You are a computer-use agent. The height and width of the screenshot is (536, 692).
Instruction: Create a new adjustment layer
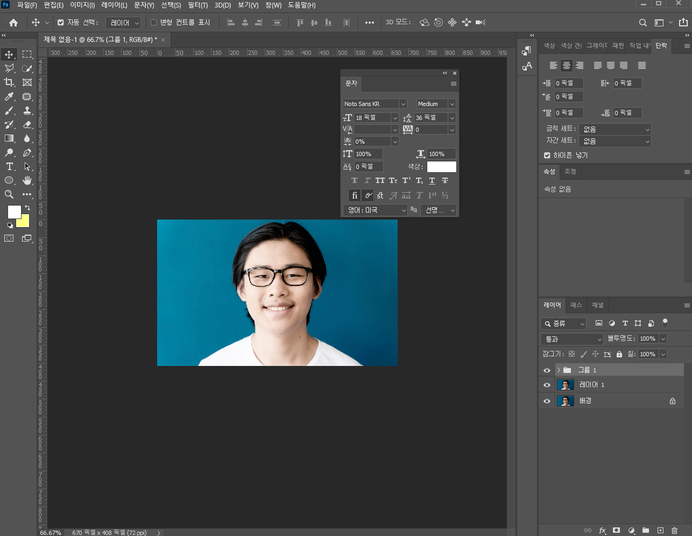632,530
